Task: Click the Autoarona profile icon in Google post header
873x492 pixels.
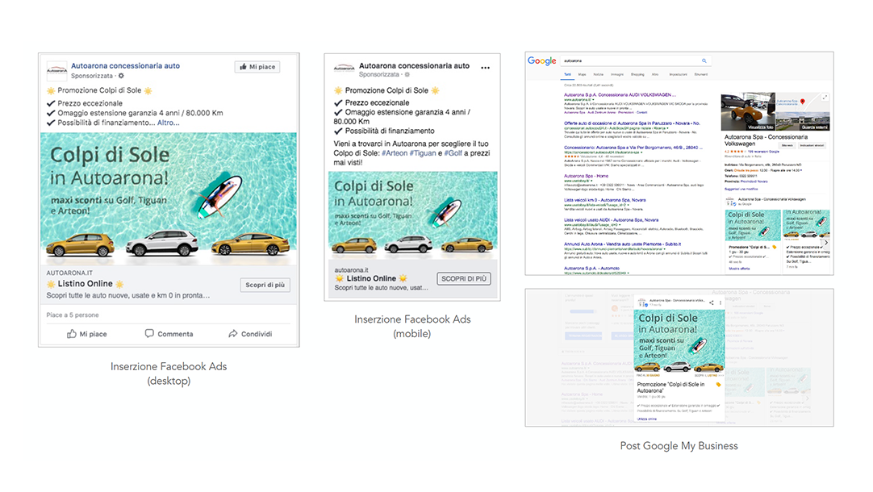Action: point(642,302)
